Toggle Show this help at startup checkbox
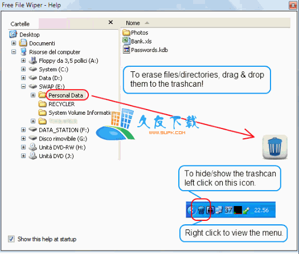 [x=11, y=239]
